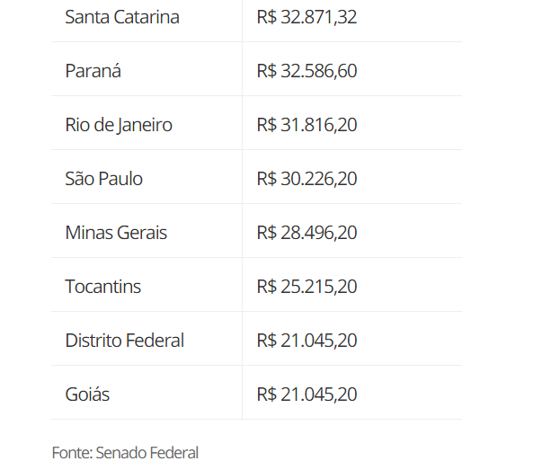Click the word Gerais in the table
533x470 pixels.
point(142,233)
